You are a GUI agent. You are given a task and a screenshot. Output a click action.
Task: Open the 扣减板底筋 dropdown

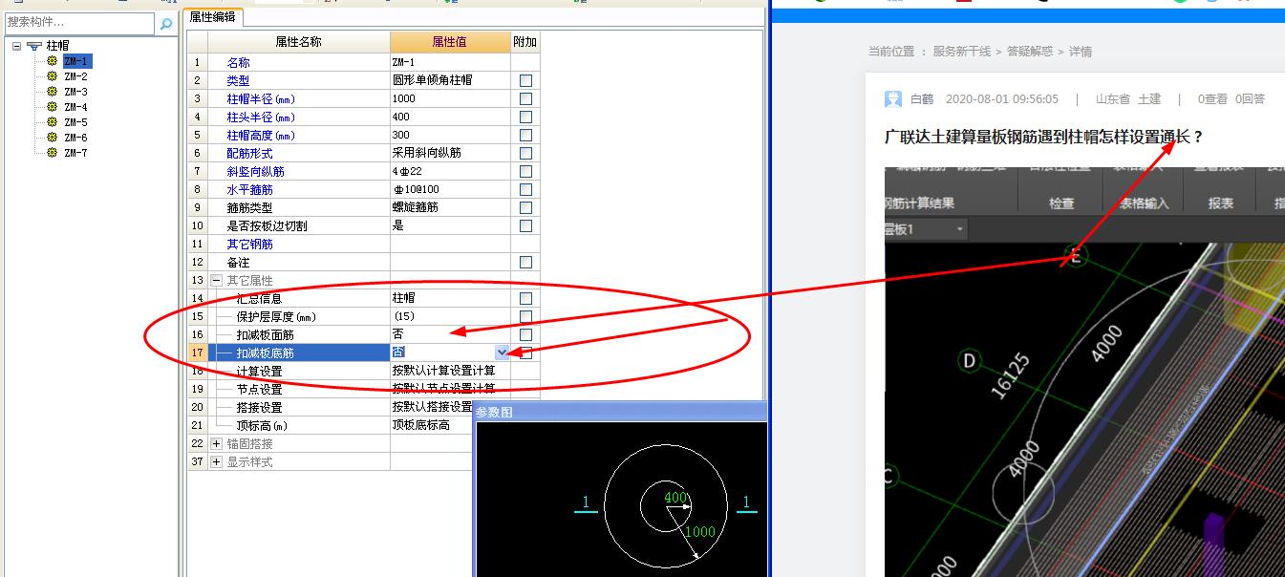point(503,353)
